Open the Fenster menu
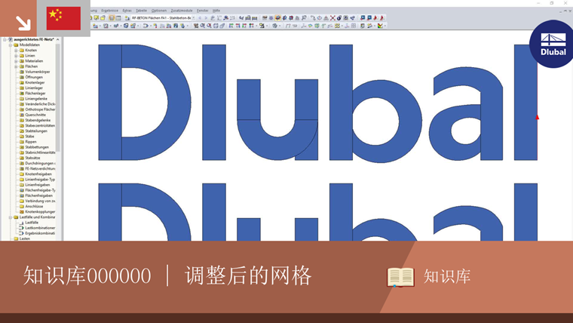 (203, 11)
